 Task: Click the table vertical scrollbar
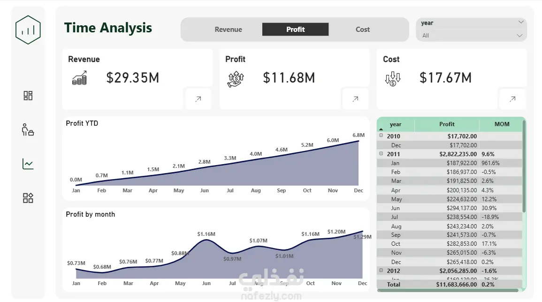(x=524, y=166)
